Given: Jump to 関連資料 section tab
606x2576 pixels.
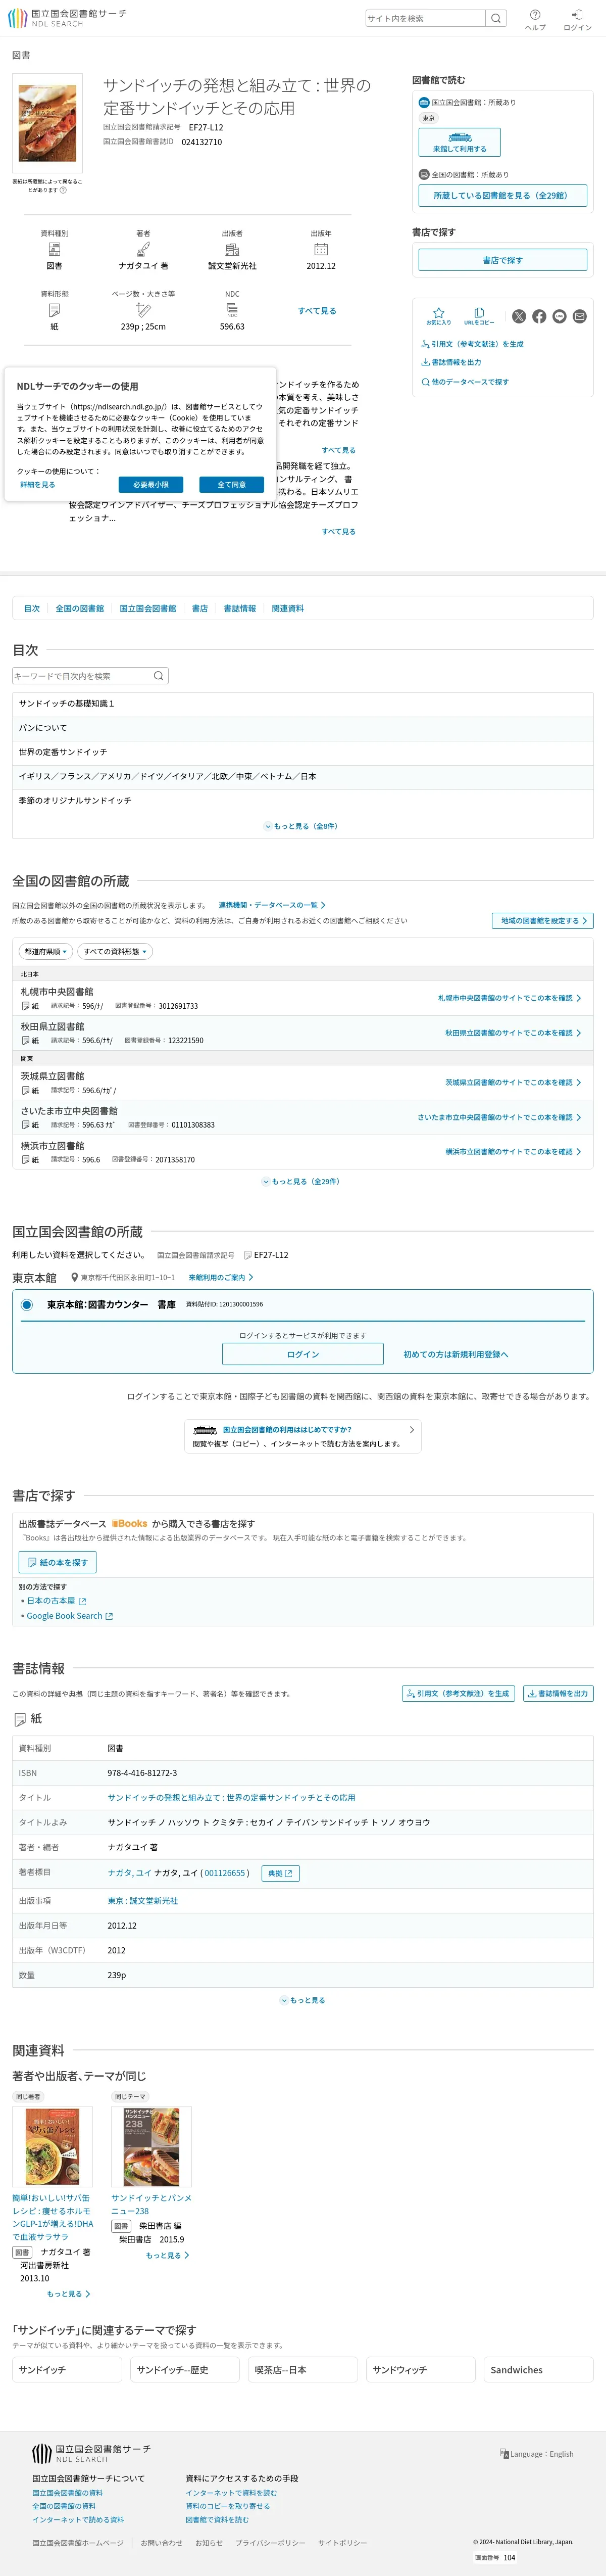Looking at the screenshot, I should point(288,608).
